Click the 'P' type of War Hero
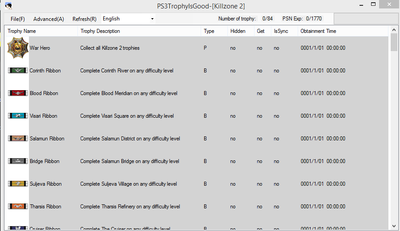This screenshot has width=400, height=231. pyautogui.click(x=205, y=48)
